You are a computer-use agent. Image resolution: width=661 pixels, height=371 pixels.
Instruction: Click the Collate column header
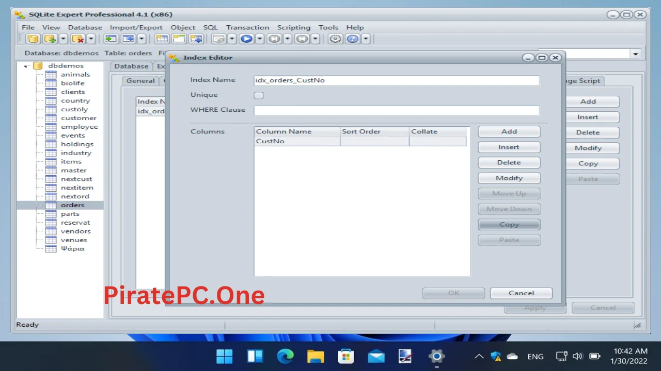point(438,131)
